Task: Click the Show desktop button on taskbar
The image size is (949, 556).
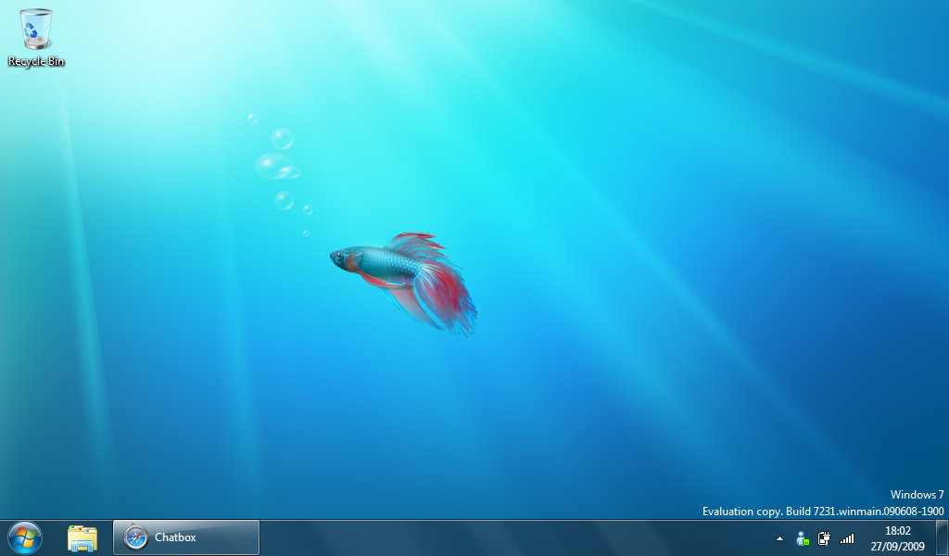Action: click(x=942, y=537)
